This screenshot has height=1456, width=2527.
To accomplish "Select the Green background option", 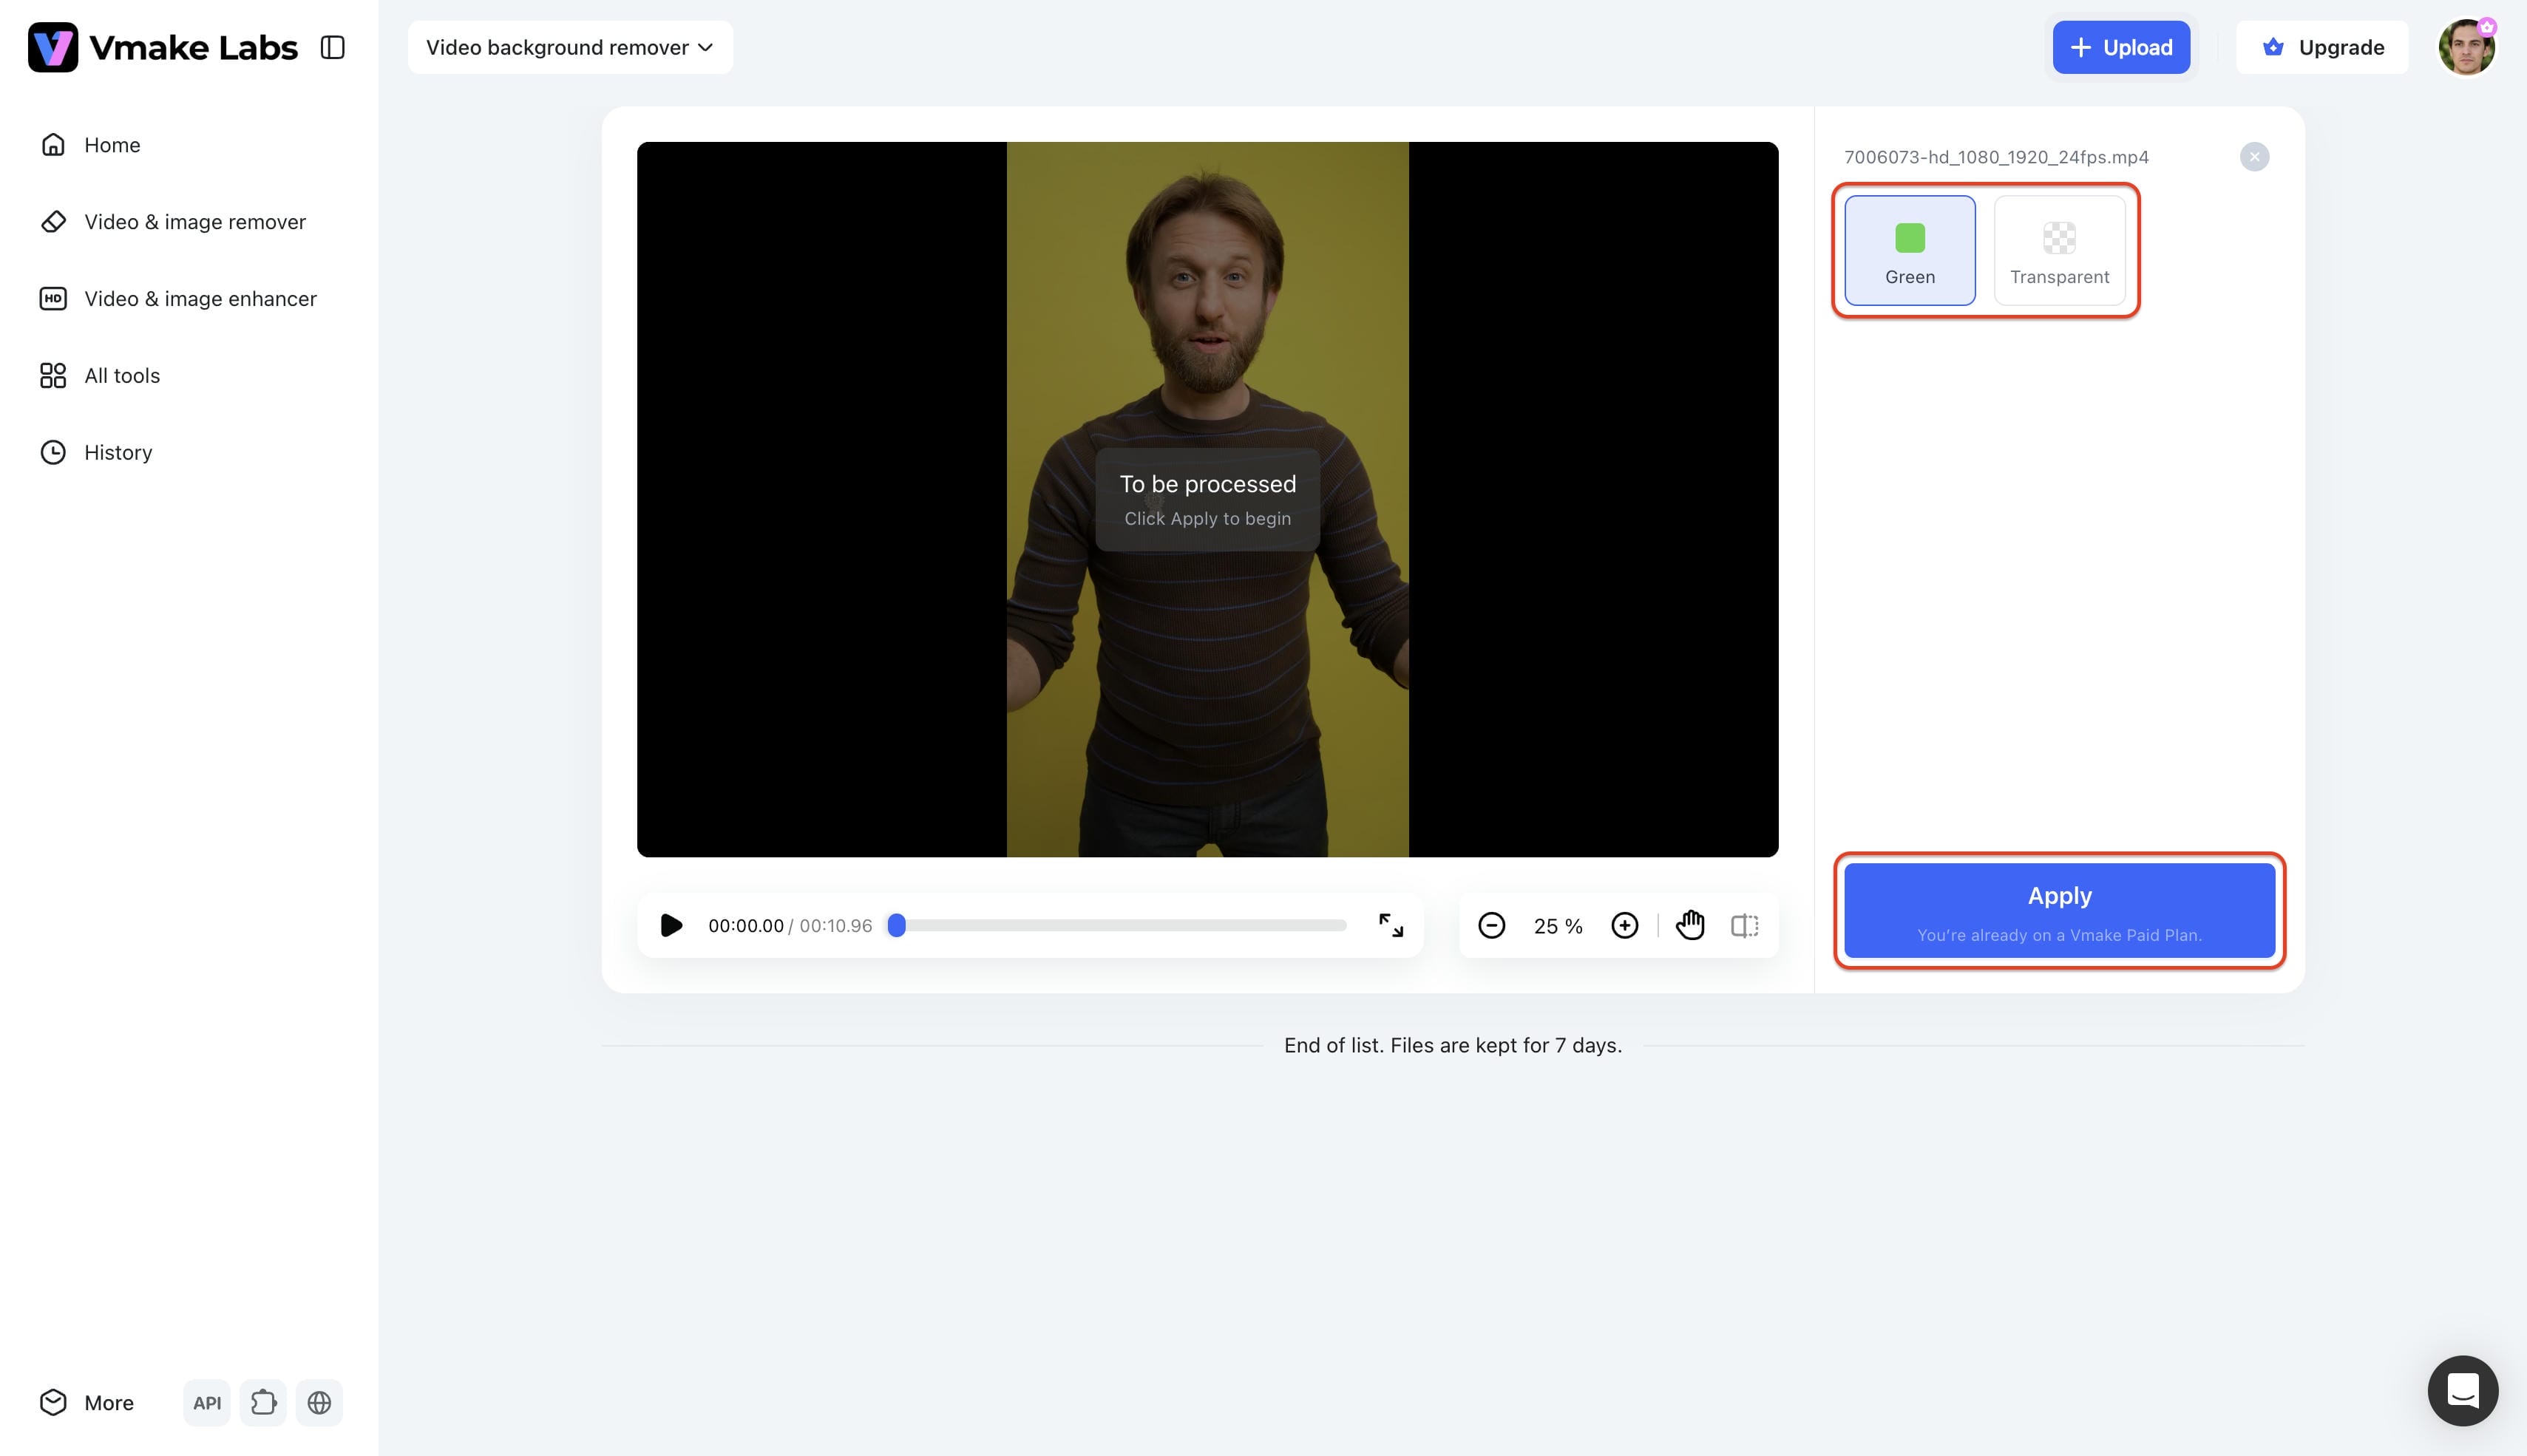I will point(1910,250).
